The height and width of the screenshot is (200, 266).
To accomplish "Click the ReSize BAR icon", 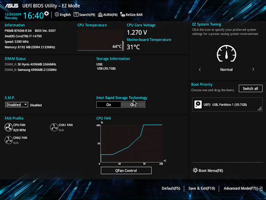I will pyautogui.click(x=122, y=15).
